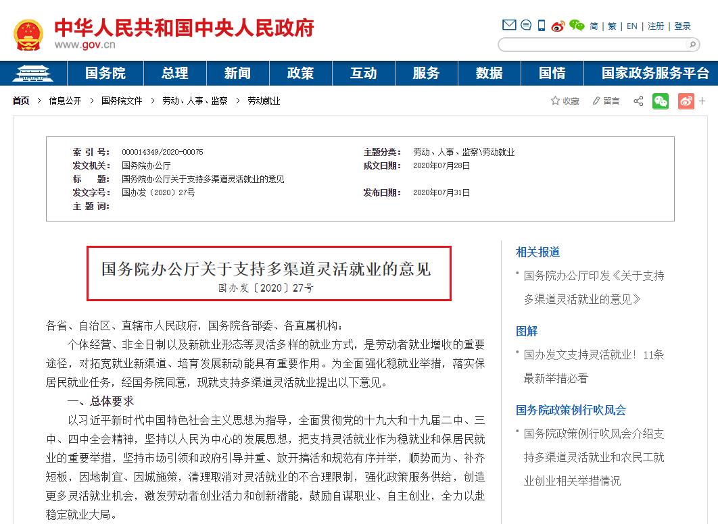This screenshot has width=718, height=524.
Task: Click the 一、总体要求 section heading
Action: (101, 401)
